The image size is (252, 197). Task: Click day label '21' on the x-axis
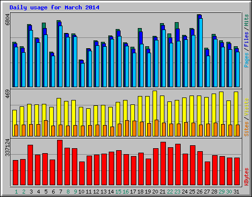162,192
